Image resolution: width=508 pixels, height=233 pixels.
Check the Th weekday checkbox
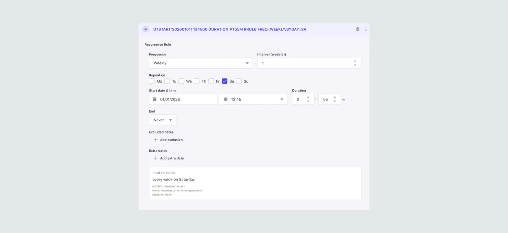197,81
